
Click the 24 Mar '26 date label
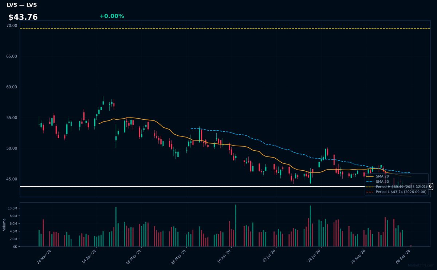click(x=44, y=256)
